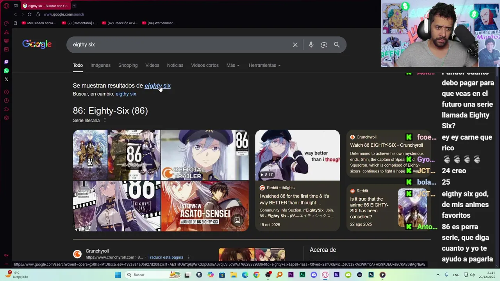The height and width of the screenshot is (281, 500).
Task: Select the 'eigthy six - Buscar con Google' browser tab
Action: [46, 6]
